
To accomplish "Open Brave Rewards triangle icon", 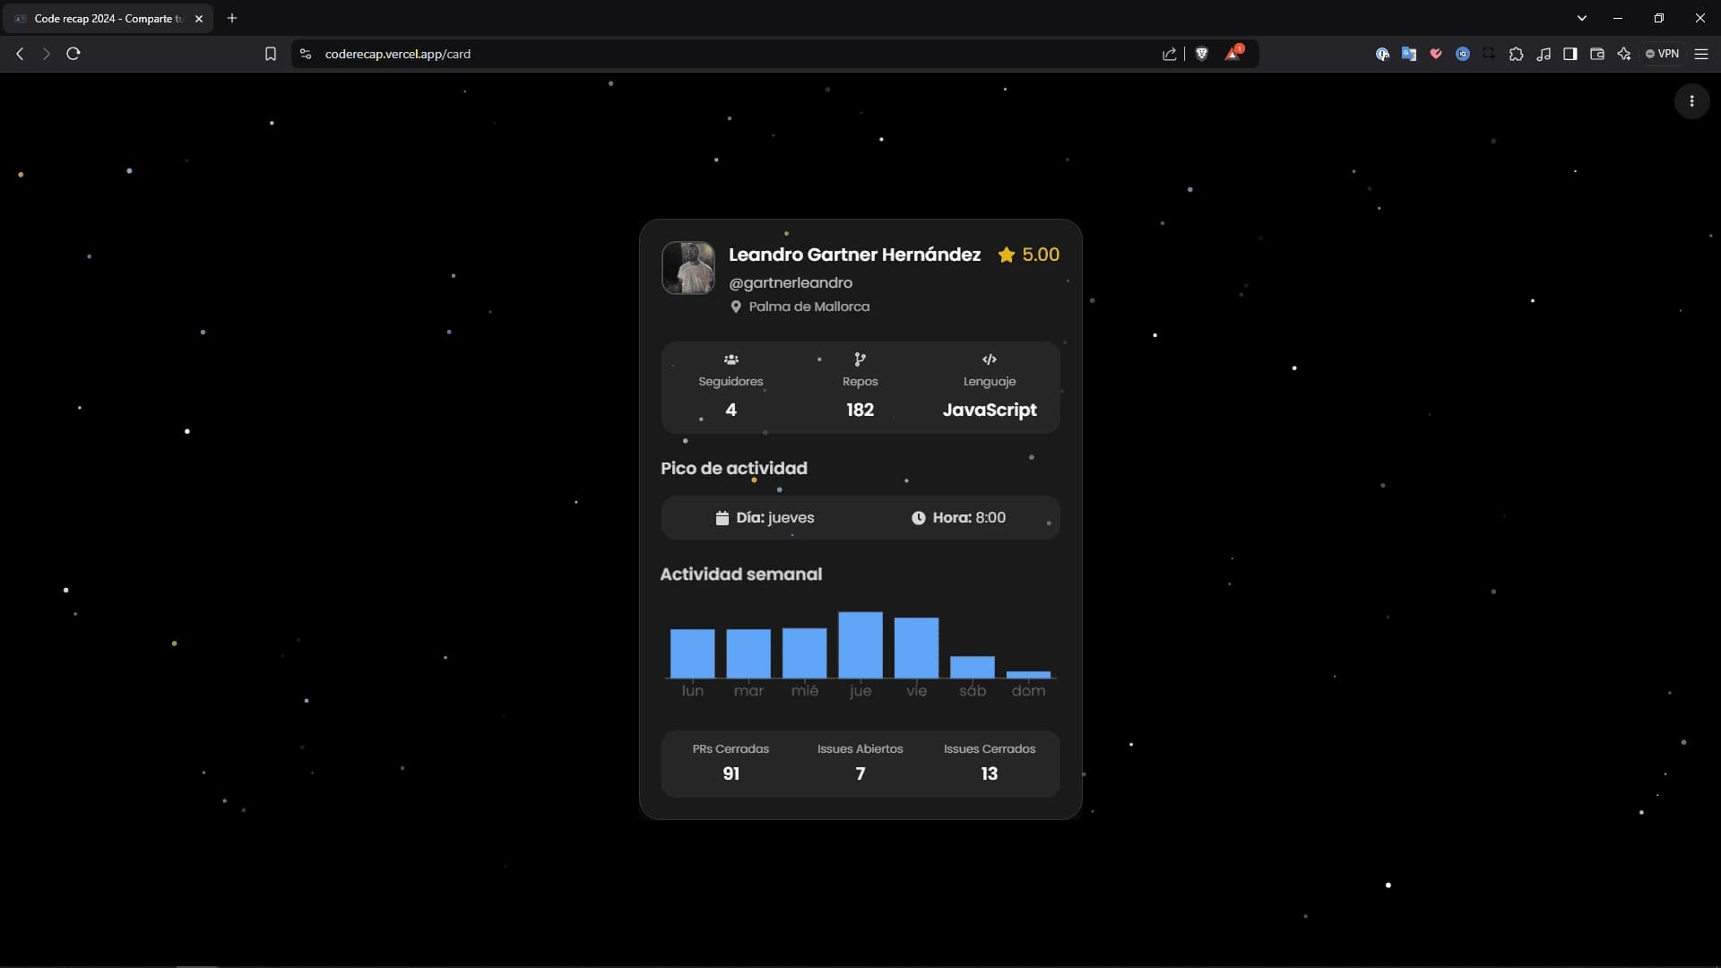I will [x=1233, y=53].
